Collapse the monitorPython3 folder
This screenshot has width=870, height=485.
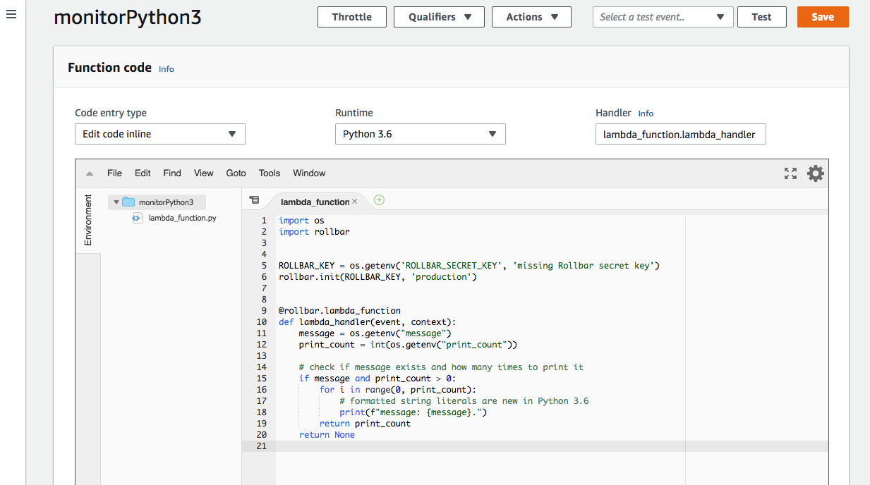[x=116, y=202]
